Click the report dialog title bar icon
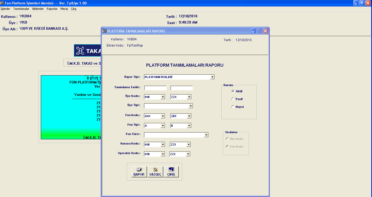The height and width of the screenshot is (197, 372). tap(104, 31)
